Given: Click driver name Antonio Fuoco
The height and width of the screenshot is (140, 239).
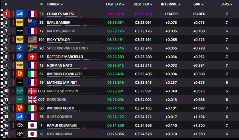Looking at the screenshot, I should click(61, 108).
